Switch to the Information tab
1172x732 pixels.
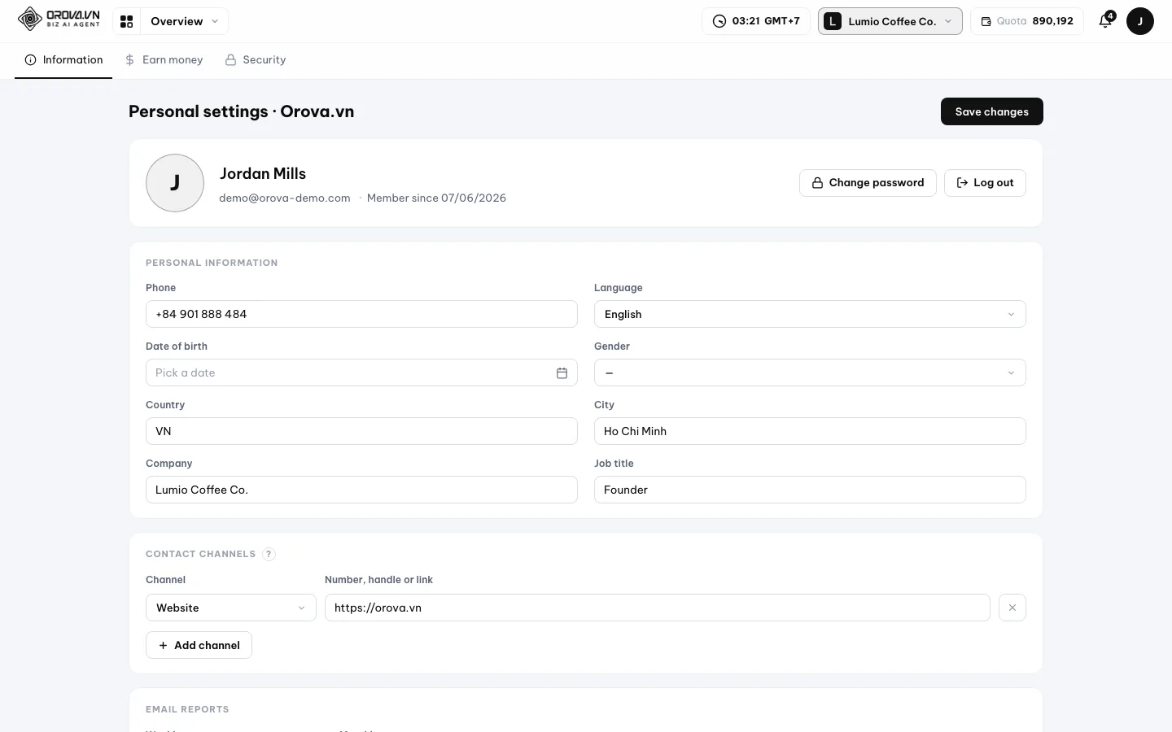[x=63, y=60]
